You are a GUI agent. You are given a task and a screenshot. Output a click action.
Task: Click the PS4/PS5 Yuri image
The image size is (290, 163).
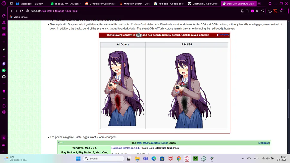point(189,91)
